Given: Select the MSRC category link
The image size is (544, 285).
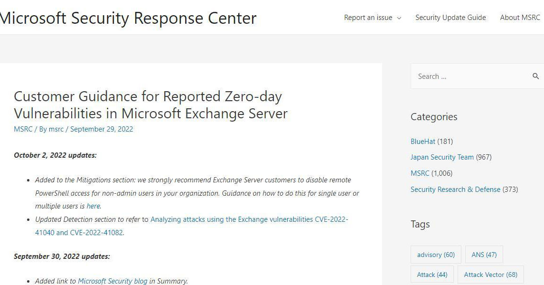Looking at the screenshot, I should click(420, 173).
